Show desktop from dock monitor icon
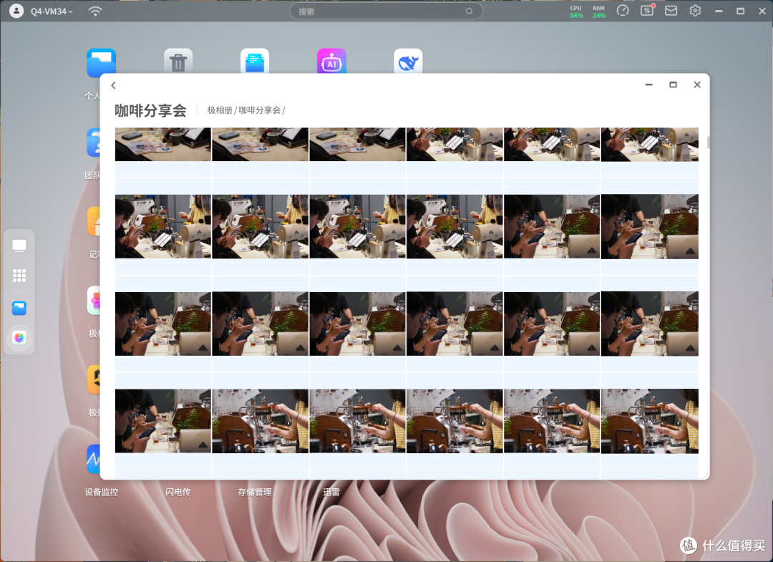Screen dimensions: 773x562 tap(19, 246)
